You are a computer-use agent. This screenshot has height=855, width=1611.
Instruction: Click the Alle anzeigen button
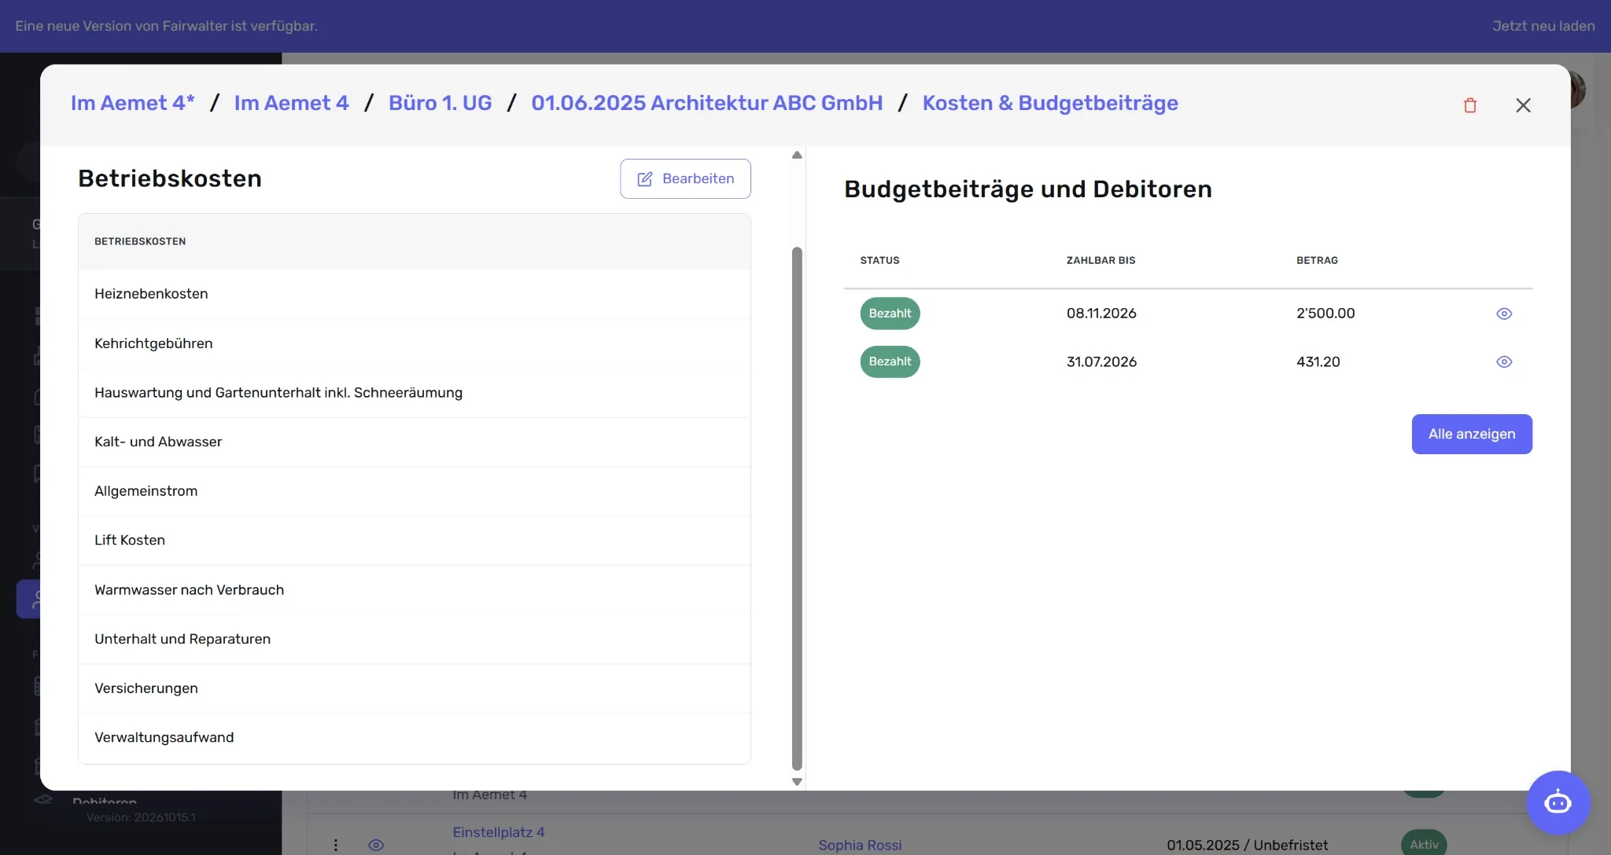click(x=1472, y=434)
